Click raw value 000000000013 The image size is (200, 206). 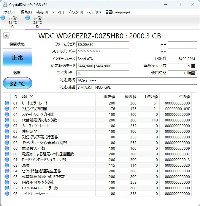(177, 160)
